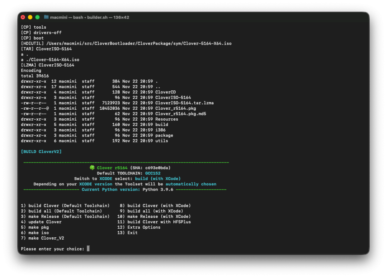Click 'a ./Clover-5164-X64.iso' line

(x=50, y=60)
